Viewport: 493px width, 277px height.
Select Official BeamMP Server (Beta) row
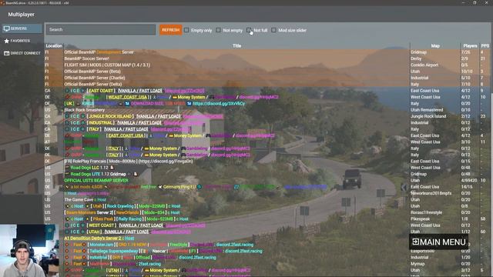coord(267,72)
